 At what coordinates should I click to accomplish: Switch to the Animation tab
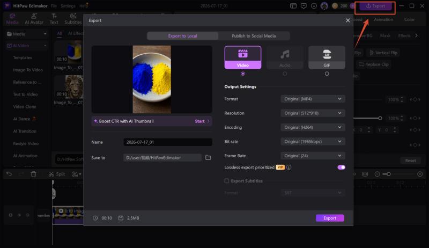[x=383, y=19]
